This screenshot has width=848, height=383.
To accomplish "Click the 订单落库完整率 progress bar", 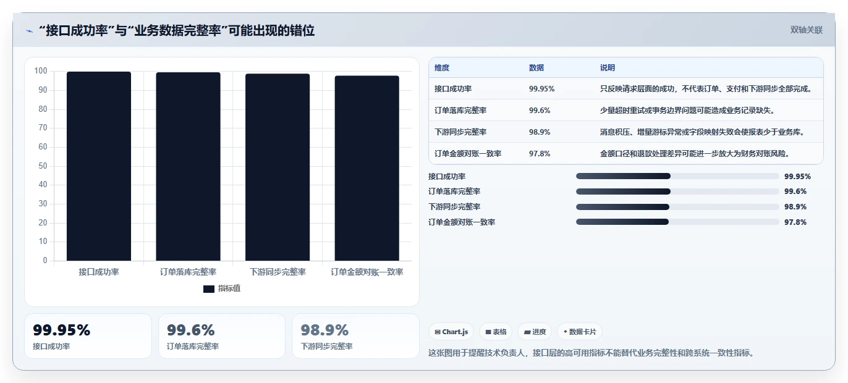I will [x=677, y=192].
